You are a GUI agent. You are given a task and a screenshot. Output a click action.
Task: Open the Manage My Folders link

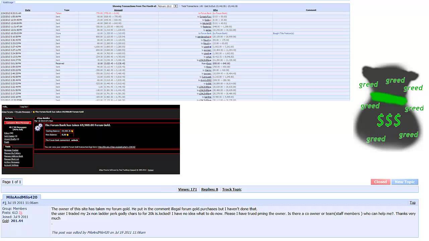click(12, 153)
